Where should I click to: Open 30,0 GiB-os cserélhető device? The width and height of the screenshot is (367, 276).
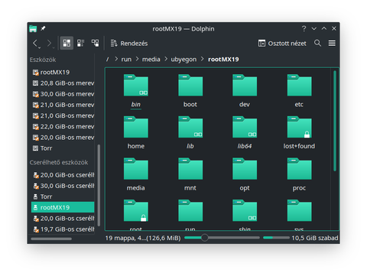(x=63, y=186)
